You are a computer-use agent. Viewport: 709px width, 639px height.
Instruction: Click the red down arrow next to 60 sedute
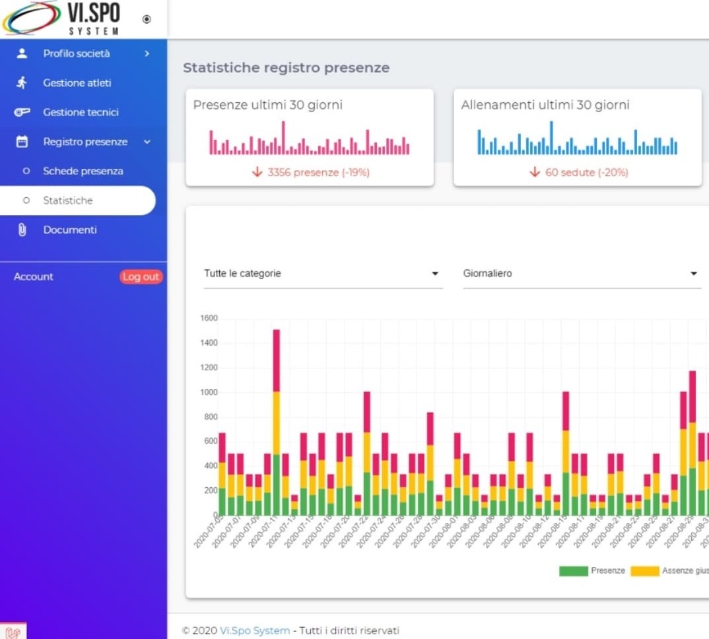535,172
